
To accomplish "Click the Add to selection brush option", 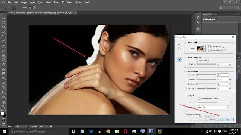I will pyautogui.click(x=14, y=7).
